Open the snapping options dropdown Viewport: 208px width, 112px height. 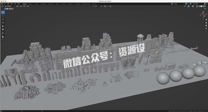tap(108, 6)
